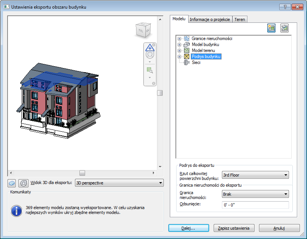This screenshot has width=307, height=239.
Task: Click the Dalej... button
Action: click(189, 228)
